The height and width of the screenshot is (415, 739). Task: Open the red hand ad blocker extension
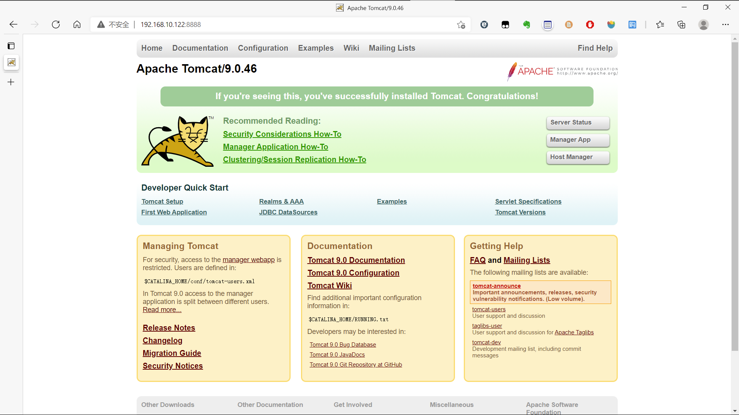point(590,25)
